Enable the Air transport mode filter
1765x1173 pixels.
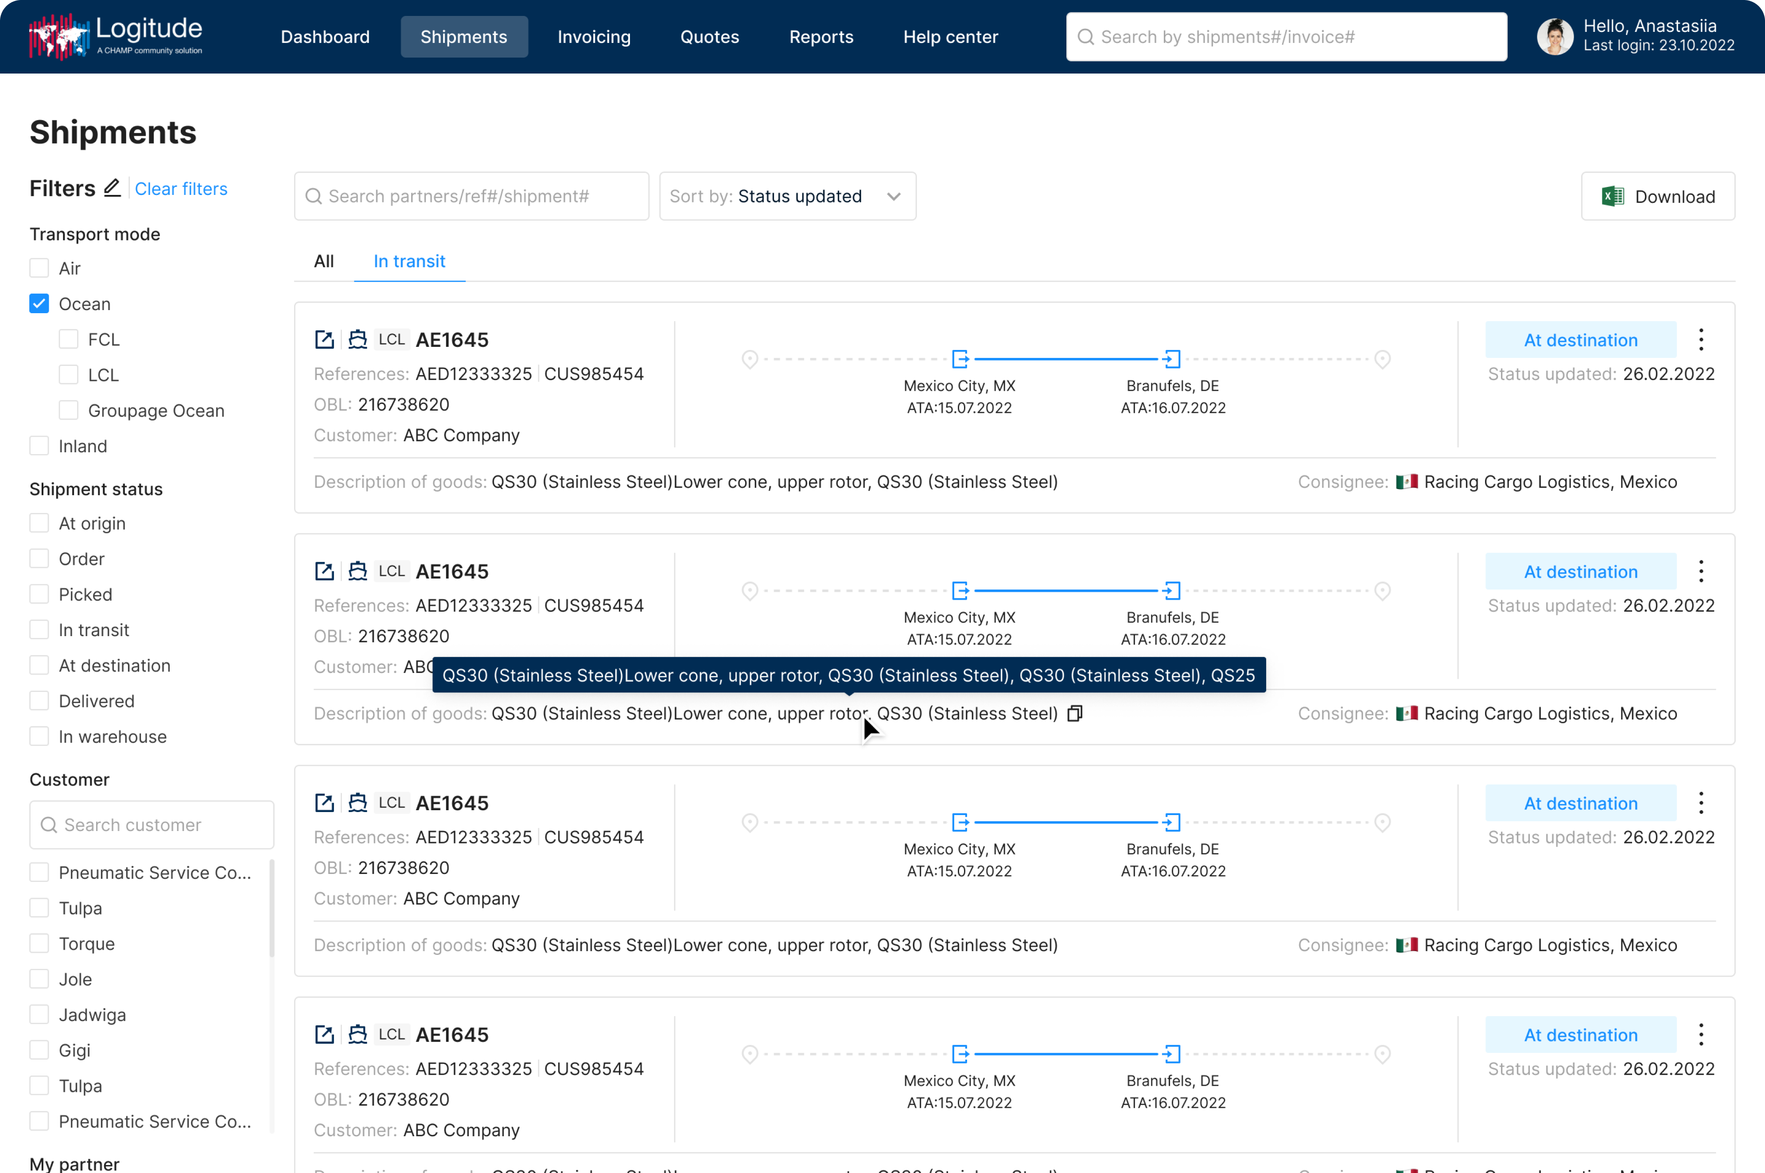tap(39, 268)
